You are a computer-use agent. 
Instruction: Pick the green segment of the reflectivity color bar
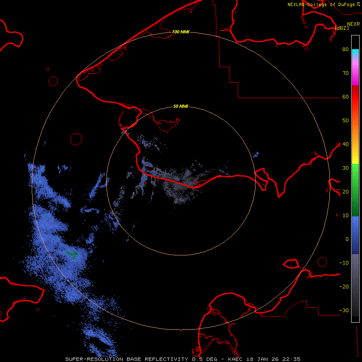point(355,190)
